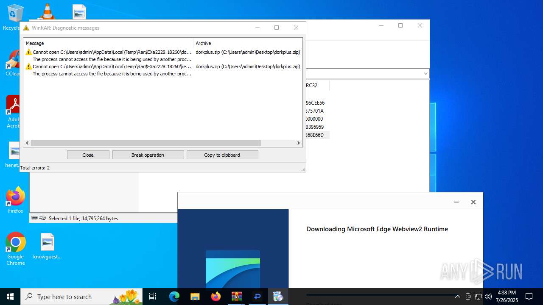
Task: Select the first 'Cannot open' error message
Action: click(x=112, y=52)
